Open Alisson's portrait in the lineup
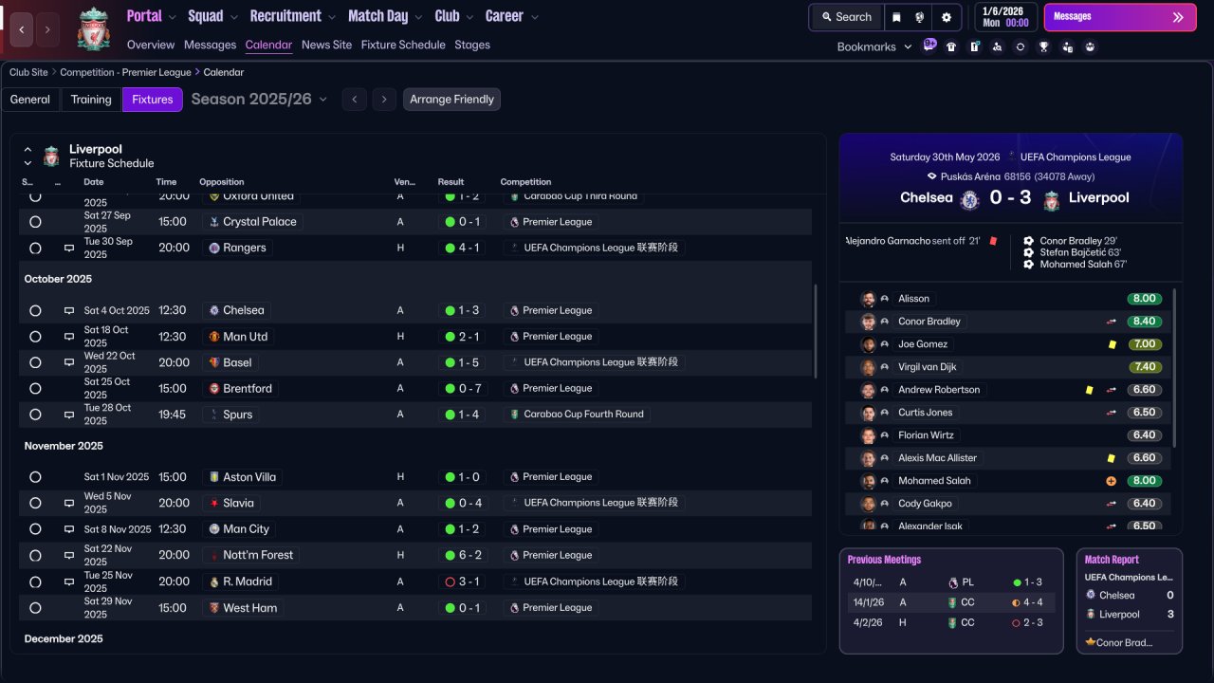Viewport: 1214px width, 683px height. pos(868,299)
